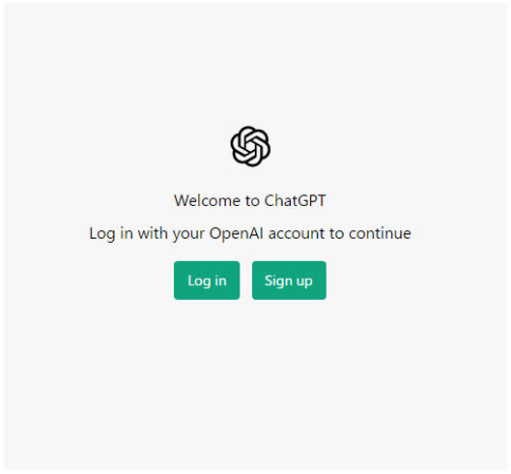
Task: Choose Log in to continue to ChatGPT
Action: tap(207, 281)
